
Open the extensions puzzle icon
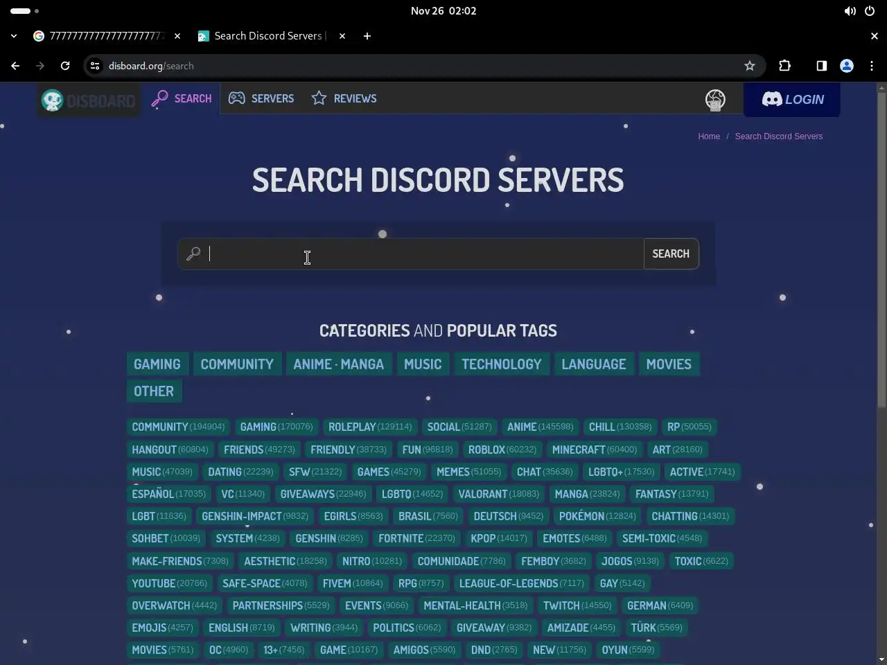784,66
